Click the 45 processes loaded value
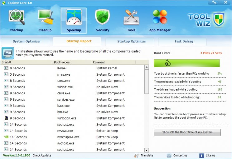The image size is (232, 159). tap(220, 82)
